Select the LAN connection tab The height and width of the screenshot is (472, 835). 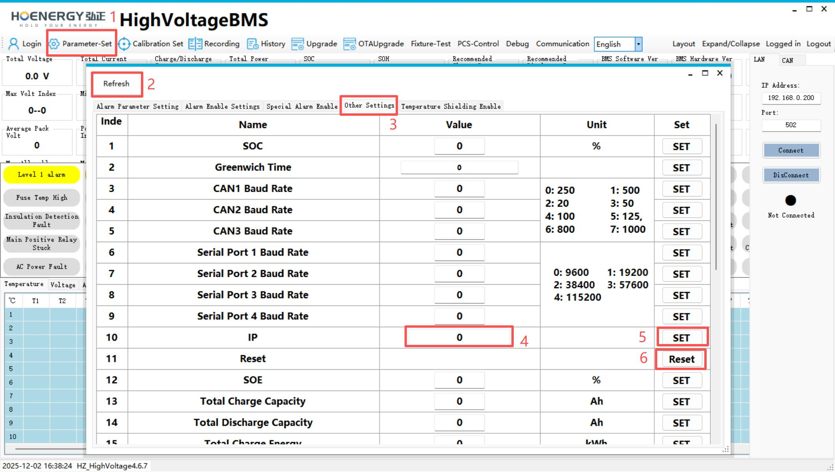(x=759, y=59)
